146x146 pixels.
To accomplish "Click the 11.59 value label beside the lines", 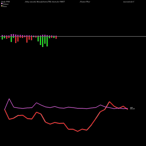I will pos(132,109).
